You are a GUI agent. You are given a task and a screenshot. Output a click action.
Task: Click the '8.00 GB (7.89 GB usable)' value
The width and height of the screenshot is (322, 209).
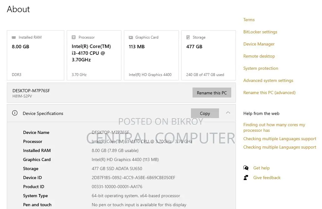(x=115, y=151)
